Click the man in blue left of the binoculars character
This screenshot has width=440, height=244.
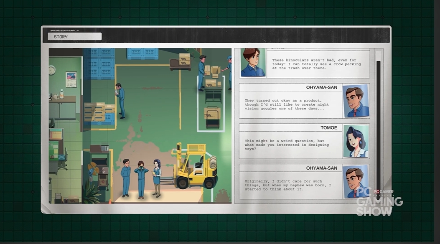pos(126,178)
